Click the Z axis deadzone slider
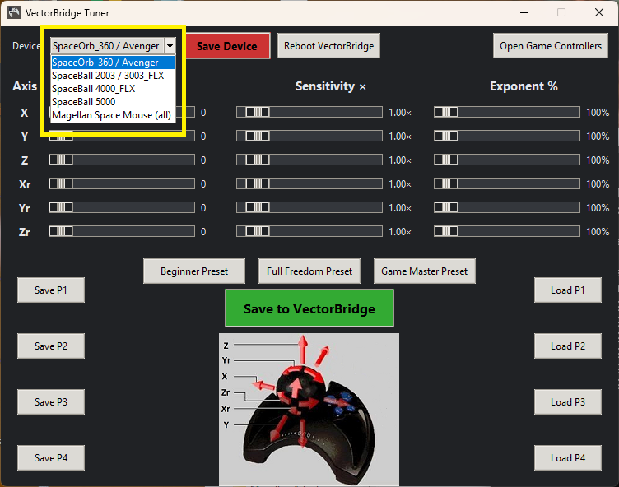 pyautogui.click(x=122, y=160)
